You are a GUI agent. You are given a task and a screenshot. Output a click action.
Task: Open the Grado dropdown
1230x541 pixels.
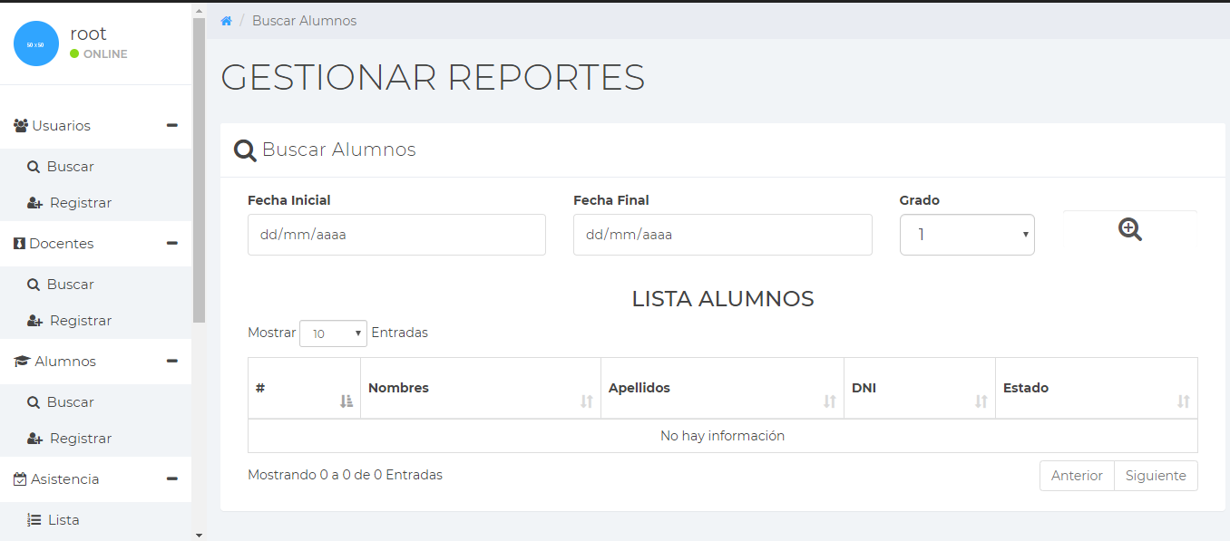(966, 235)
